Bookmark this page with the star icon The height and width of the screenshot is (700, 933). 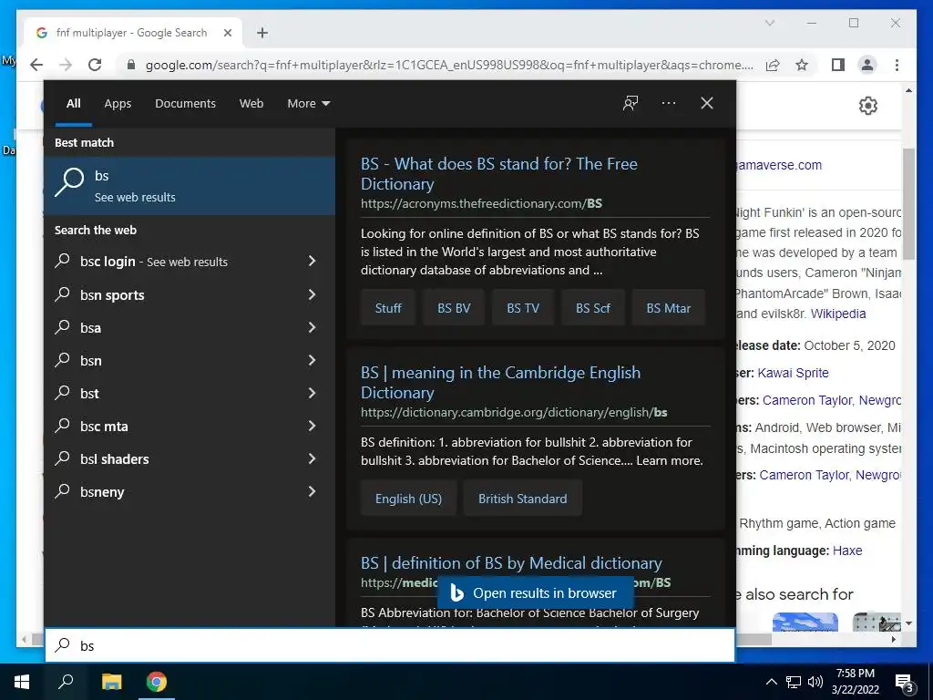[802, 65]
